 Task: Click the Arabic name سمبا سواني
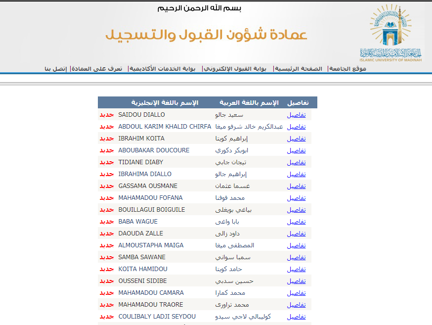pyautogui.click(x=233, y=257)
